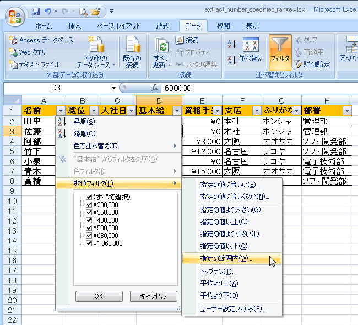
Task: Click the 区切り text-to-columns icon
Action: tap(349, 49)
